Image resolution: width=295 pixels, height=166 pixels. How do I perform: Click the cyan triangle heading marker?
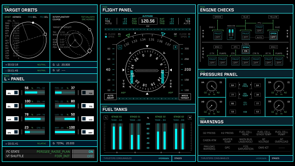[x=163, y=34]
